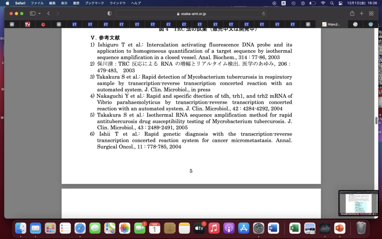Add a new tab with plus button
This screenshot has width=382, height=239.
(x=361, y=13)
